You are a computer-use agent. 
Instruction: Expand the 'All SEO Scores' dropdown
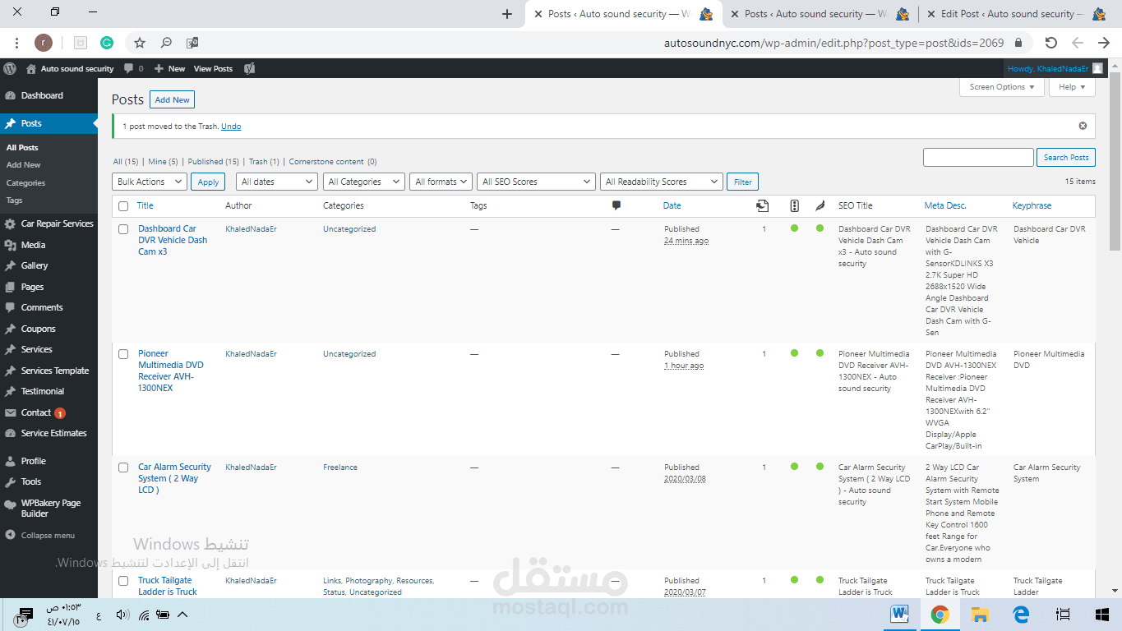[x=536, y=182]
